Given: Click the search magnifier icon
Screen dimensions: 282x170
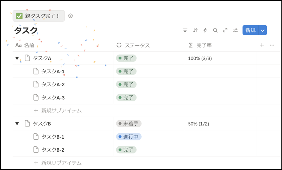Looking at the screenshot, I should pos(215,30).
